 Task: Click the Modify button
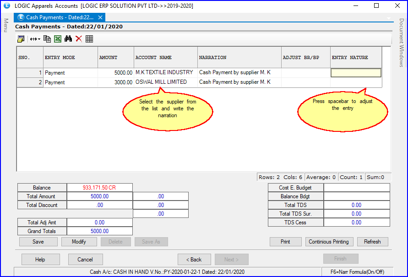point(79,242)
